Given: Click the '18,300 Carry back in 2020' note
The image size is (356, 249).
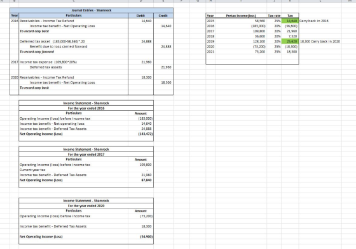Looking at the screenshot, I should pyautogui.click(x=320, y=41).
